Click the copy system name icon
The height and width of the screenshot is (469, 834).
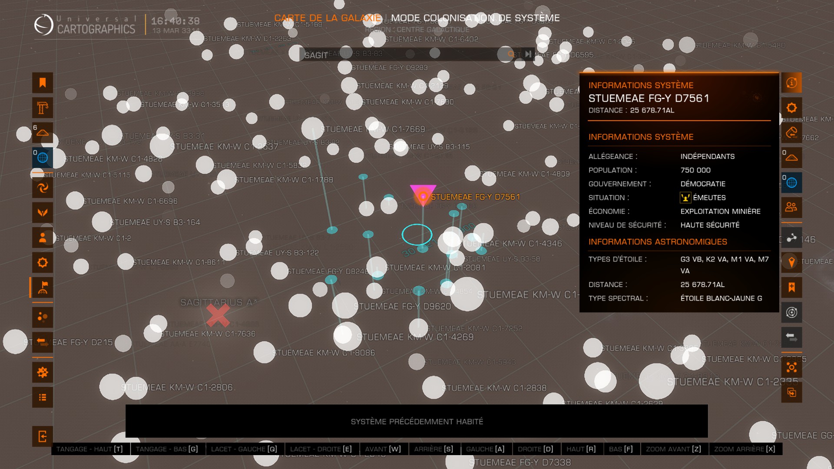[791, 393]
